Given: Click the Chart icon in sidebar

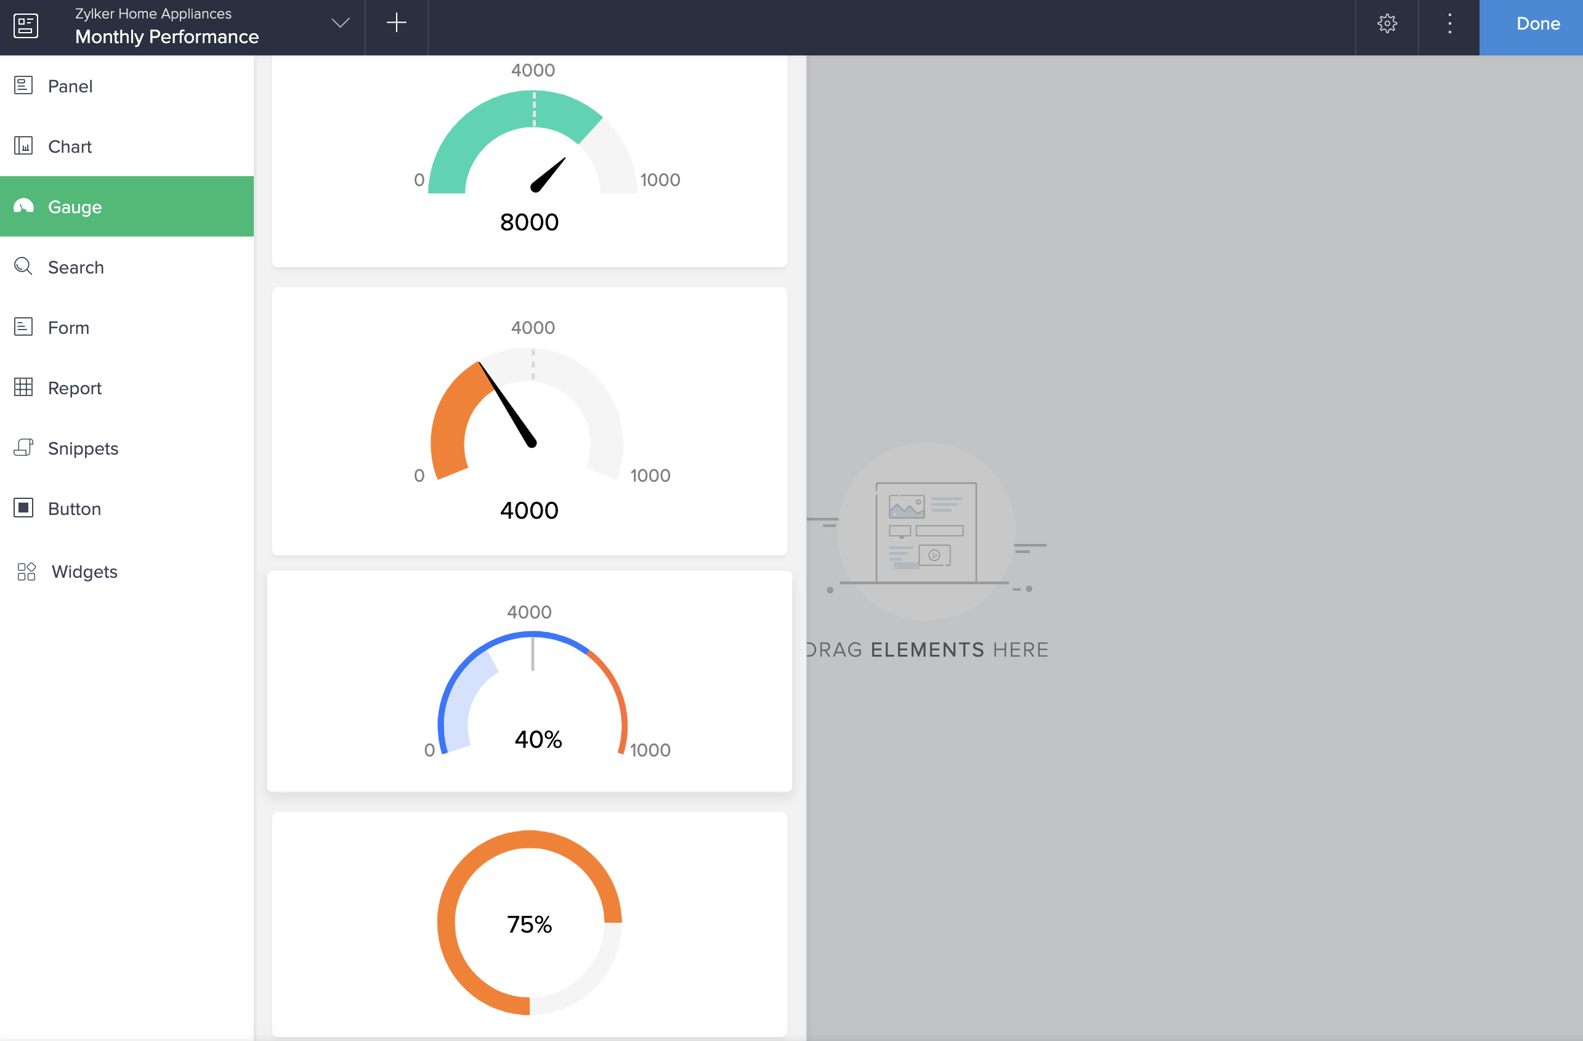Looking at the screenshot, I should coord(23,145).
